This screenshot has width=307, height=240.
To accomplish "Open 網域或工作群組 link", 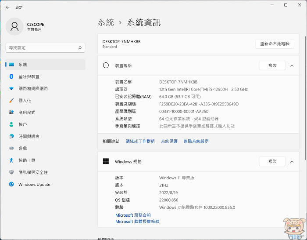I will tap(140, 141).
